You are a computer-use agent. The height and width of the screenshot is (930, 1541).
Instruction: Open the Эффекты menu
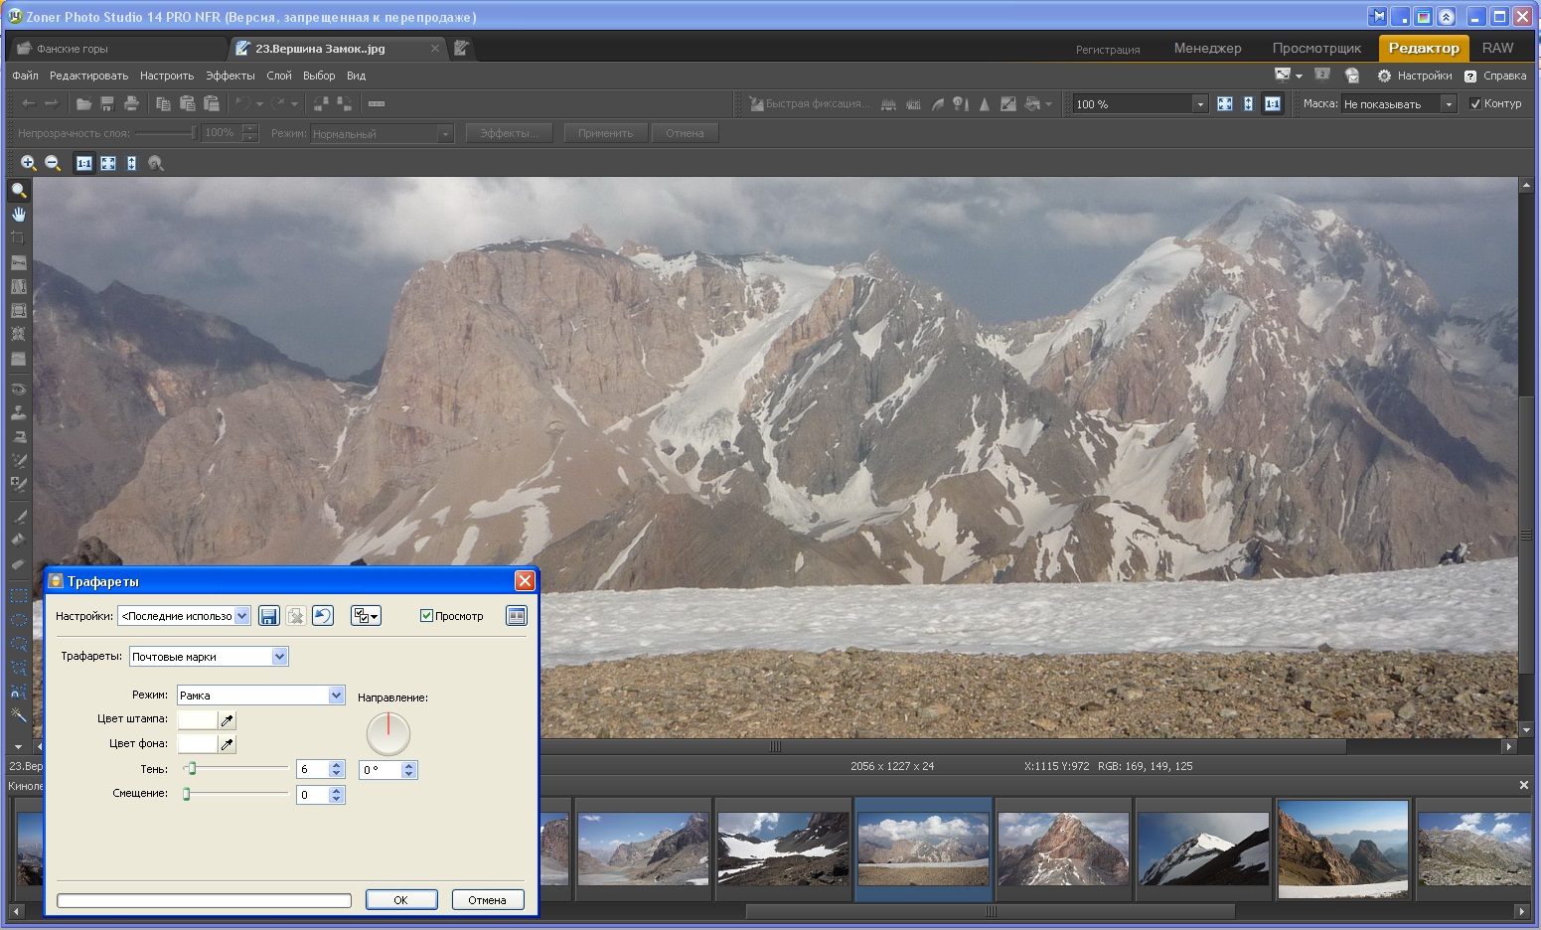point(230,76)
